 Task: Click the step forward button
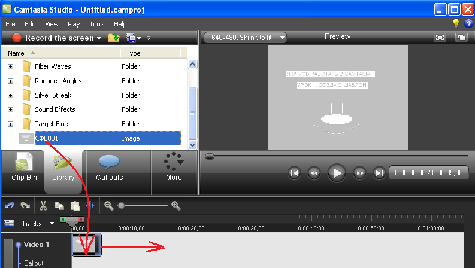[x=359, y=173]
